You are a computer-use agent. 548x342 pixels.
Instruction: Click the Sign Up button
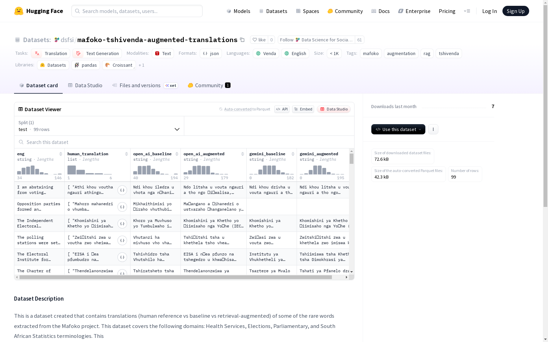pos(515,11)
